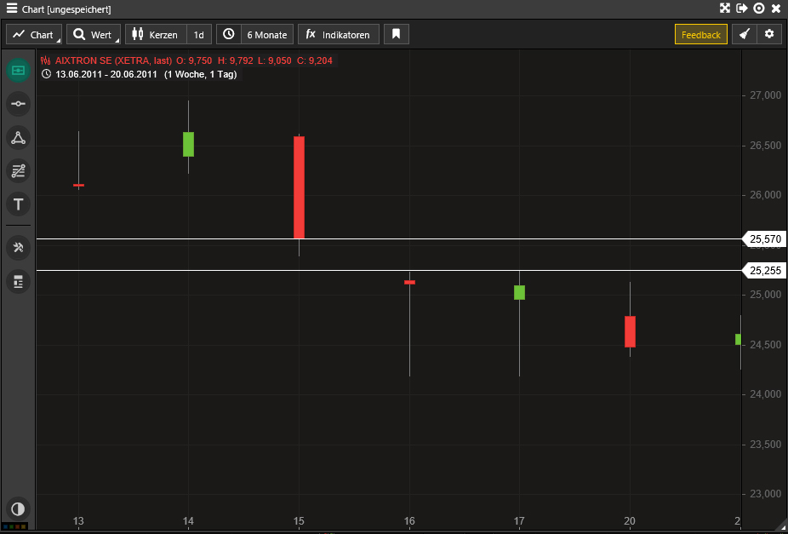Viewport: 788px width, 534px height.
Task: Click the brush icon next to Feedback
Action: tap(744, 35)
